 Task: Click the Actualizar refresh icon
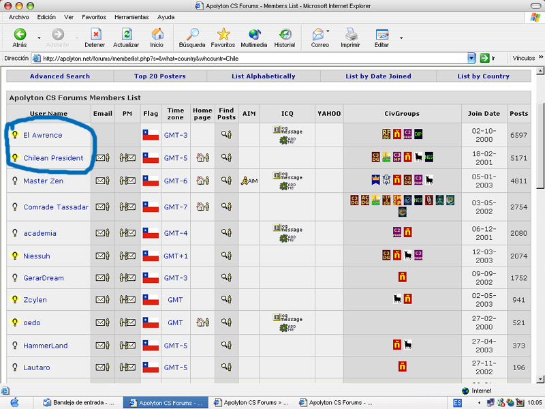tap(126, 34)
